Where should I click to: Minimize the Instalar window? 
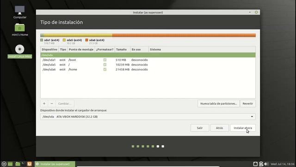coord(250,13)
